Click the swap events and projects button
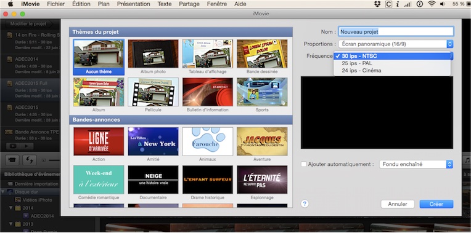 click(x=30, y=160)
